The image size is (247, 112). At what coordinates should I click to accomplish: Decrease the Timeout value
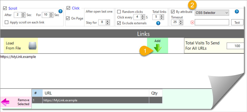point(181,23)
